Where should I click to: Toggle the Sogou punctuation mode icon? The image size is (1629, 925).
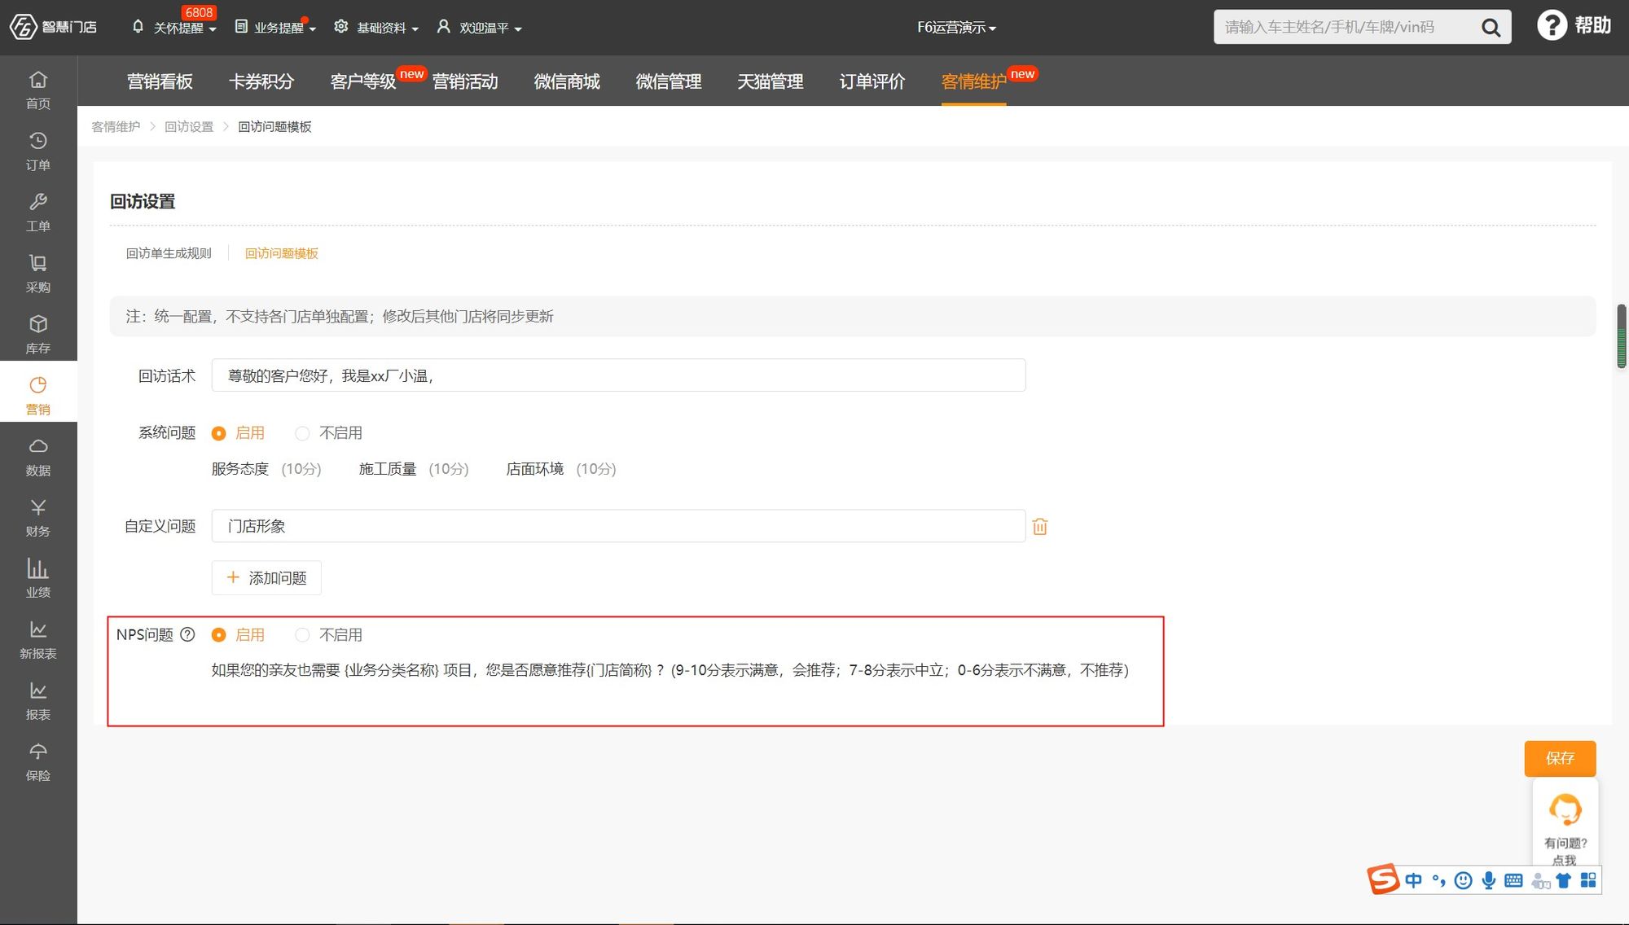point(1439,880)
